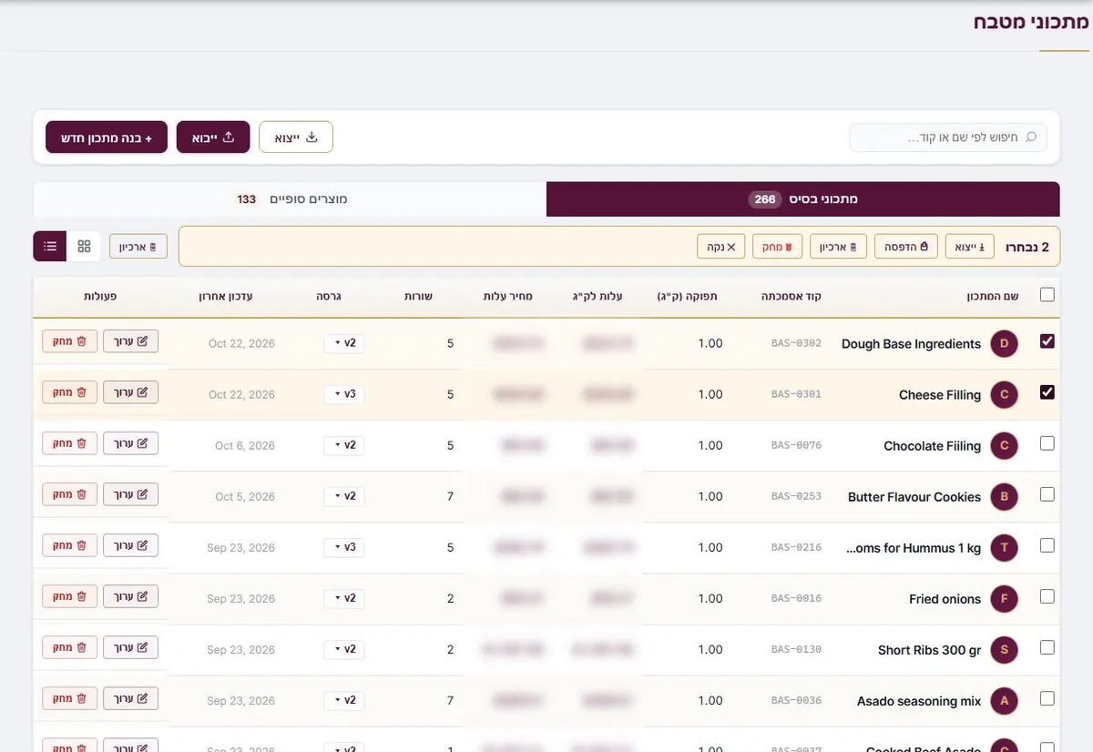
Task: Open the version dropdown for Dough Base Ingredients
Action: pyautogui.click(x=344, y=344)
